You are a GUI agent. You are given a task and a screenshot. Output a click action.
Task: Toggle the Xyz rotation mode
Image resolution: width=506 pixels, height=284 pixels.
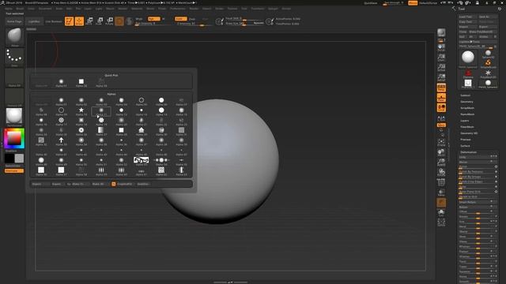click(441, 125)
